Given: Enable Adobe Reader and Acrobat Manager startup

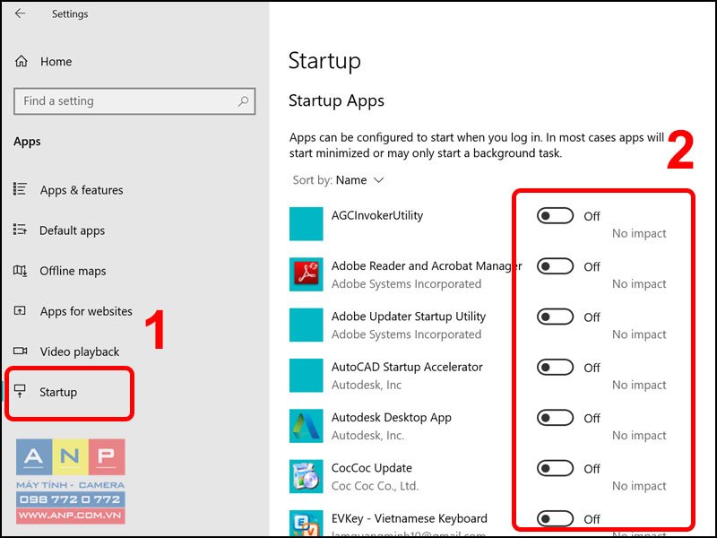Looking at the screenshot, I should [x=555, y=266].
